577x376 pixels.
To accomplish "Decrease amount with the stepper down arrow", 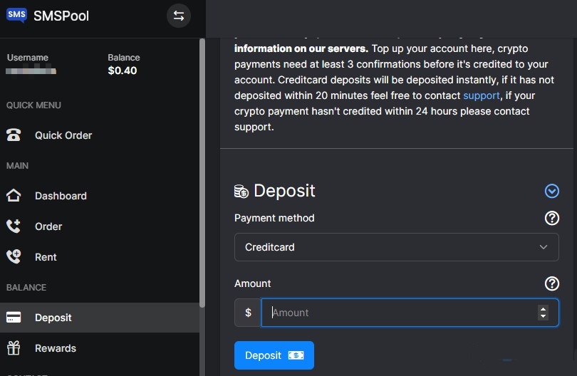I will point(544,317).
